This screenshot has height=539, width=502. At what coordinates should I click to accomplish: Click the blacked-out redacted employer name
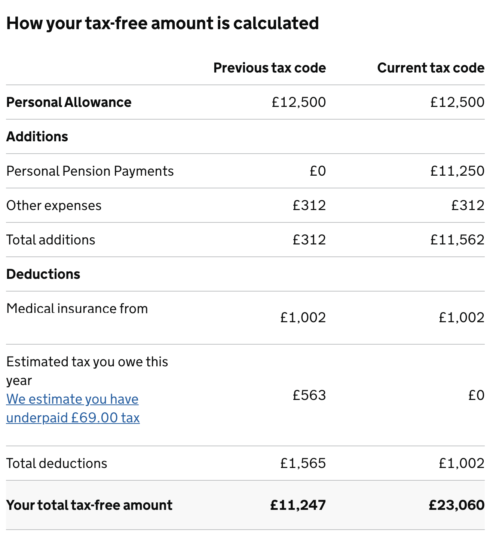tap(59, 326)
